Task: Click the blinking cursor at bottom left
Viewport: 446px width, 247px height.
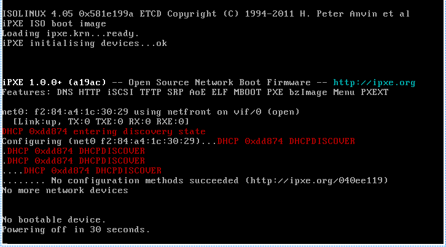Action: point(4,243)
